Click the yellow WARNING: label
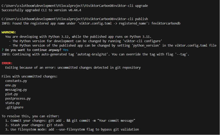The image size is (220, 135). pyautogui.click(x=9, y=32)
